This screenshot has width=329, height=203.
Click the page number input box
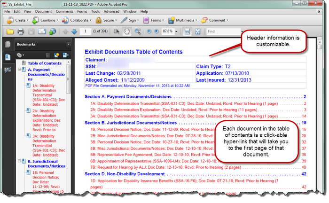85,31
